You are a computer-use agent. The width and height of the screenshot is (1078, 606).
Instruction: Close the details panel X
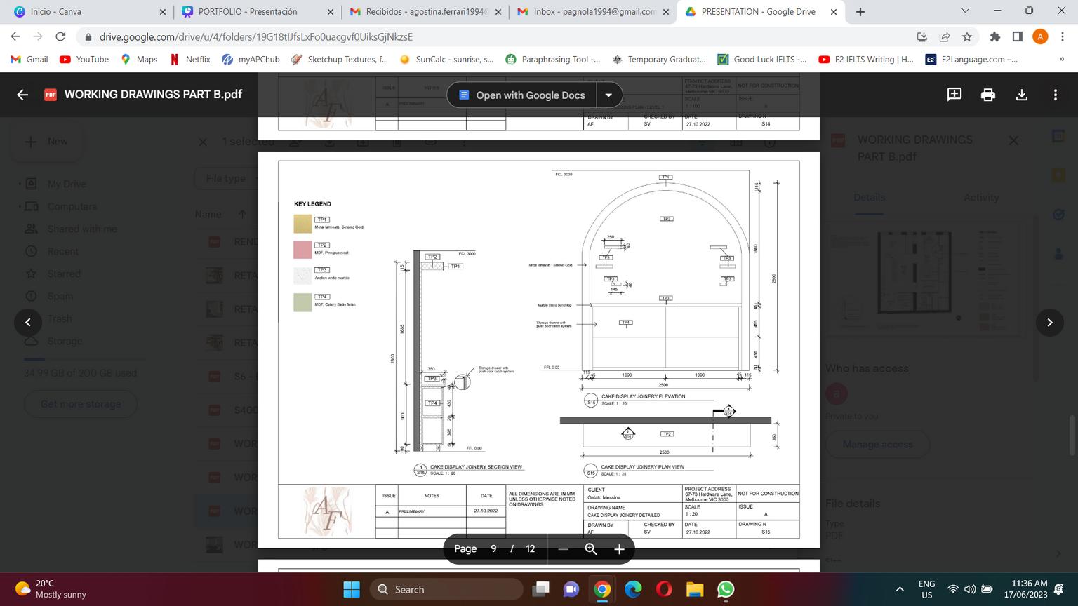(1013, 140)
